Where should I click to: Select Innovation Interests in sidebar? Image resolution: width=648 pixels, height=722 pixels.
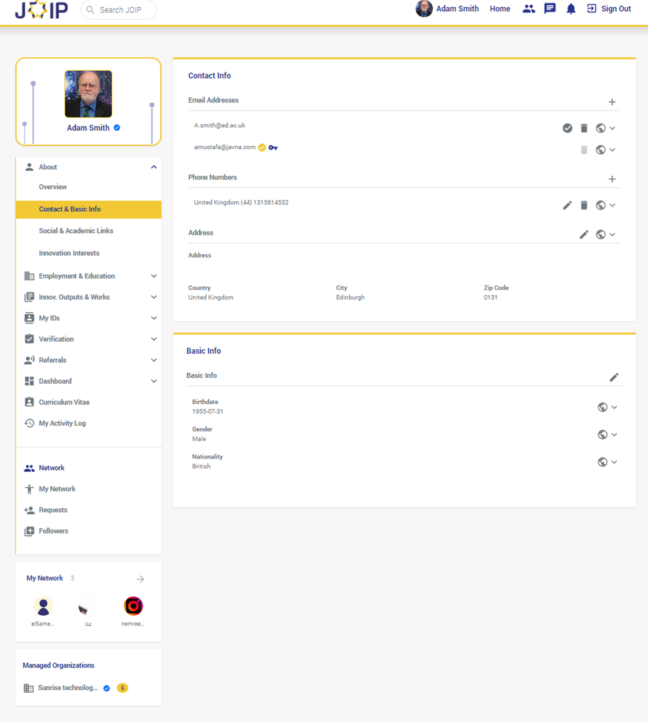click(x=69, y=253)
